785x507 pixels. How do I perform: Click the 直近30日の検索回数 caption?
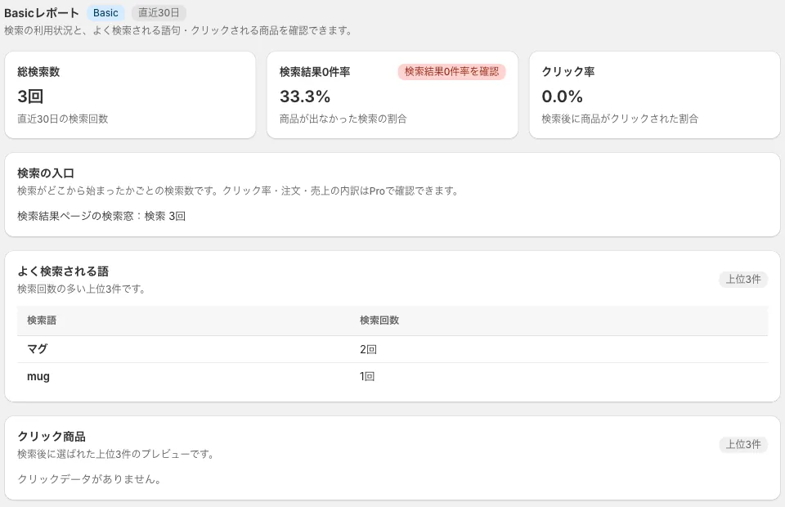click(x=63, y=119)
